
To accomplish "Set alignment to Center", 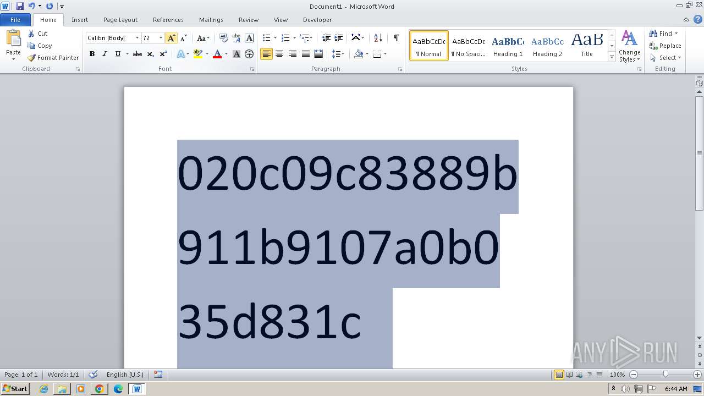I will pyautogui.click(x=279, y=54).
